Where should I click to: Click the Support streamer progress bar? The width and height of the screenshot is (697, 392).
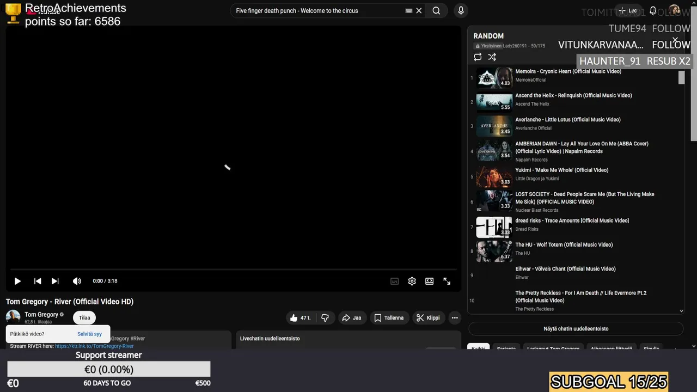109,369
